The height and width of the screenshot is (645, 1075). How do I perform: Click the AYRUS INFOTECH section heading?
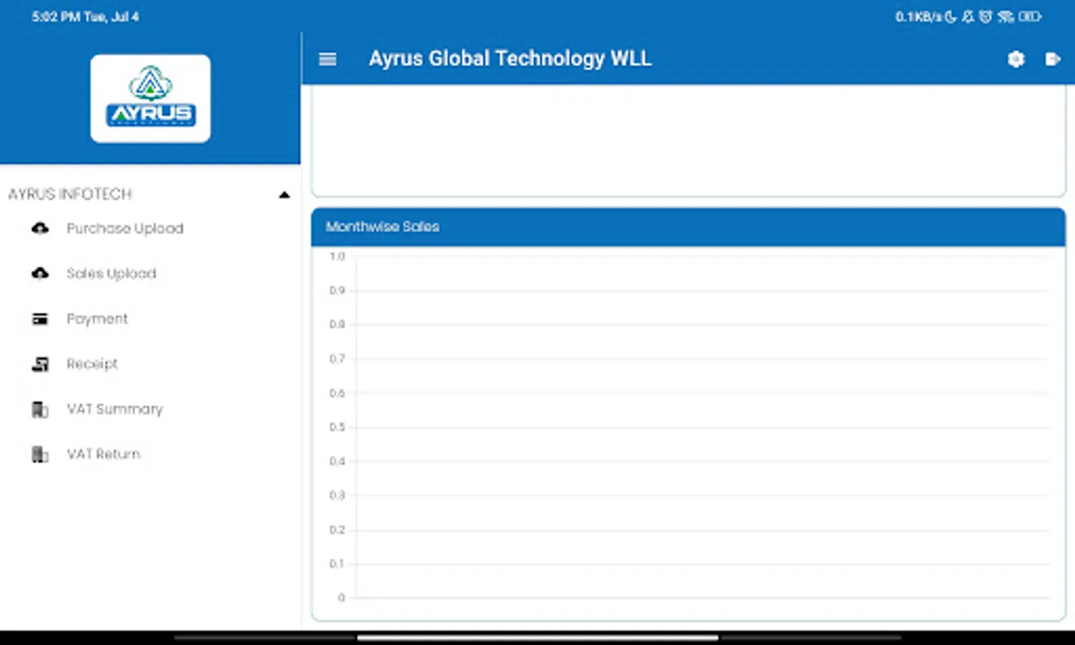[70, 194]
